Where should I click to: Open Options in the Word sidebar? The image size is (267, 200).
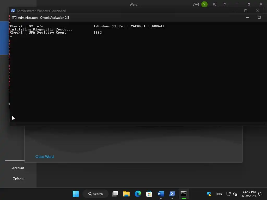pos(18,178)
